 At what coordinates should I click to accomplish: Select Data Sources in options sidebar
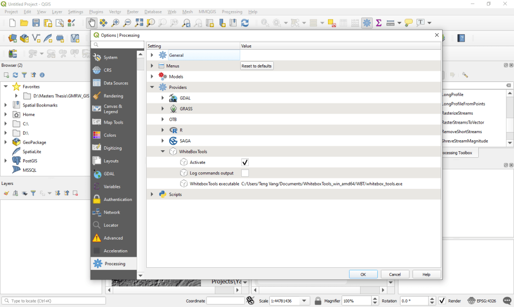pyautogui.click(x=116, y=83)
